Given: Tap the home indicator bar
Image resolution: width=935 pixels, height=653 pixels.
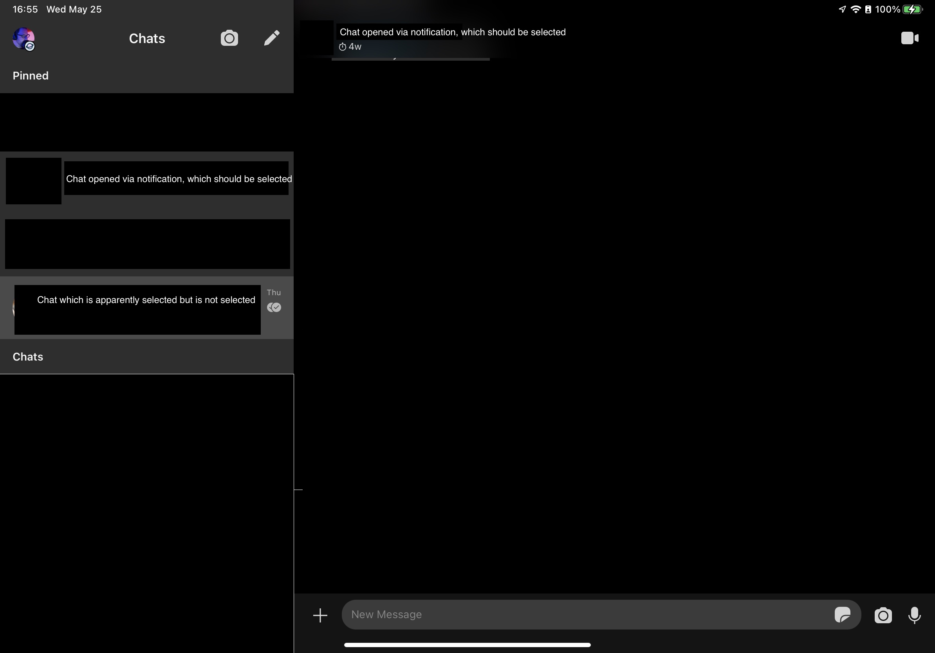Looking at the screenshot, I should [467, 645].
